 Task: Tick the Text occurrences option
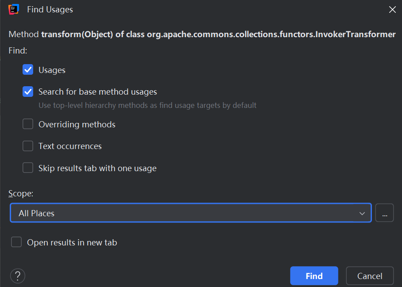[28, 146]
